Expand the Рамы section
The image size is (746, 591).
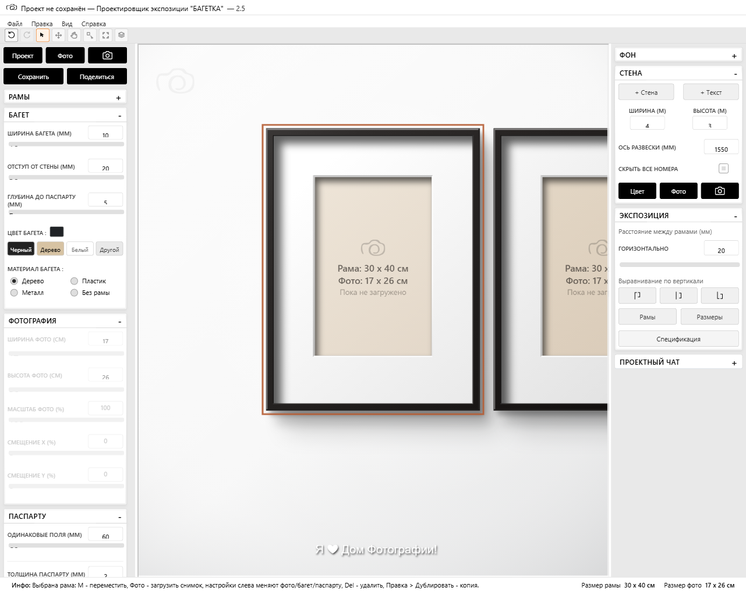coord(118,98)
